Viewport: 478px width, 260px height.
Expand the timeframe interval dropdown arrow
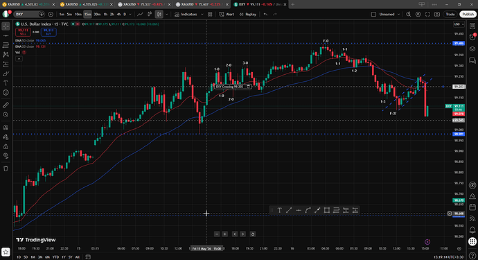coord(130,15)
